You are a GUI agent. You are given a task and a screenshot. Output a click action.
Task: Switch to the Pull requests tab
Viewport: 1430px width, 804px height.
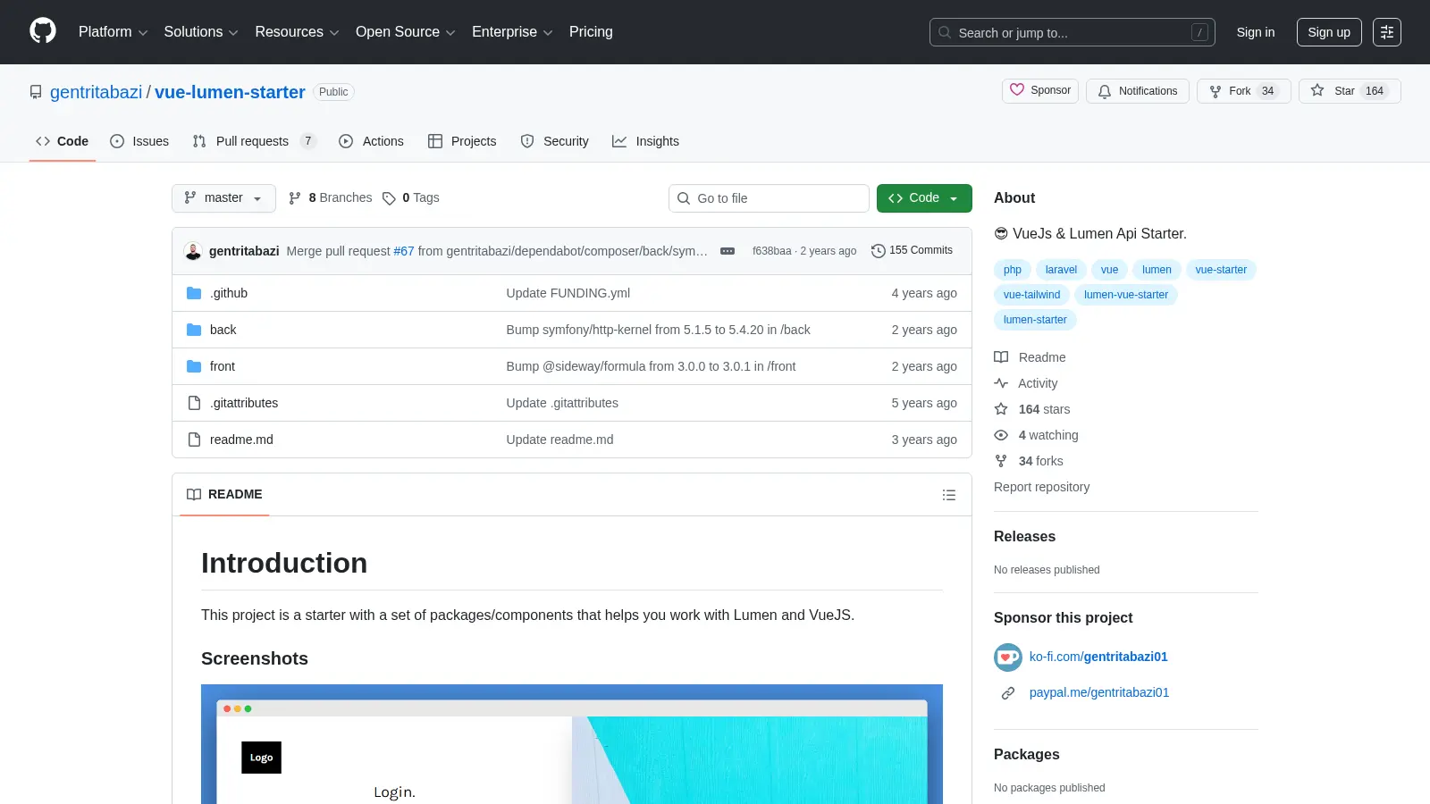(254, 141)
